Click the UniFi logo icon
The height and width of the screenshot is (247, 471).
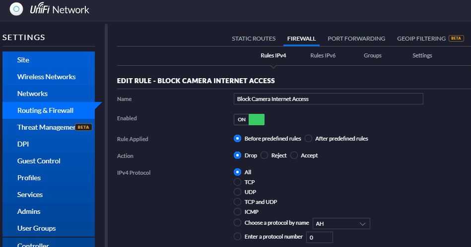point(16,9)
